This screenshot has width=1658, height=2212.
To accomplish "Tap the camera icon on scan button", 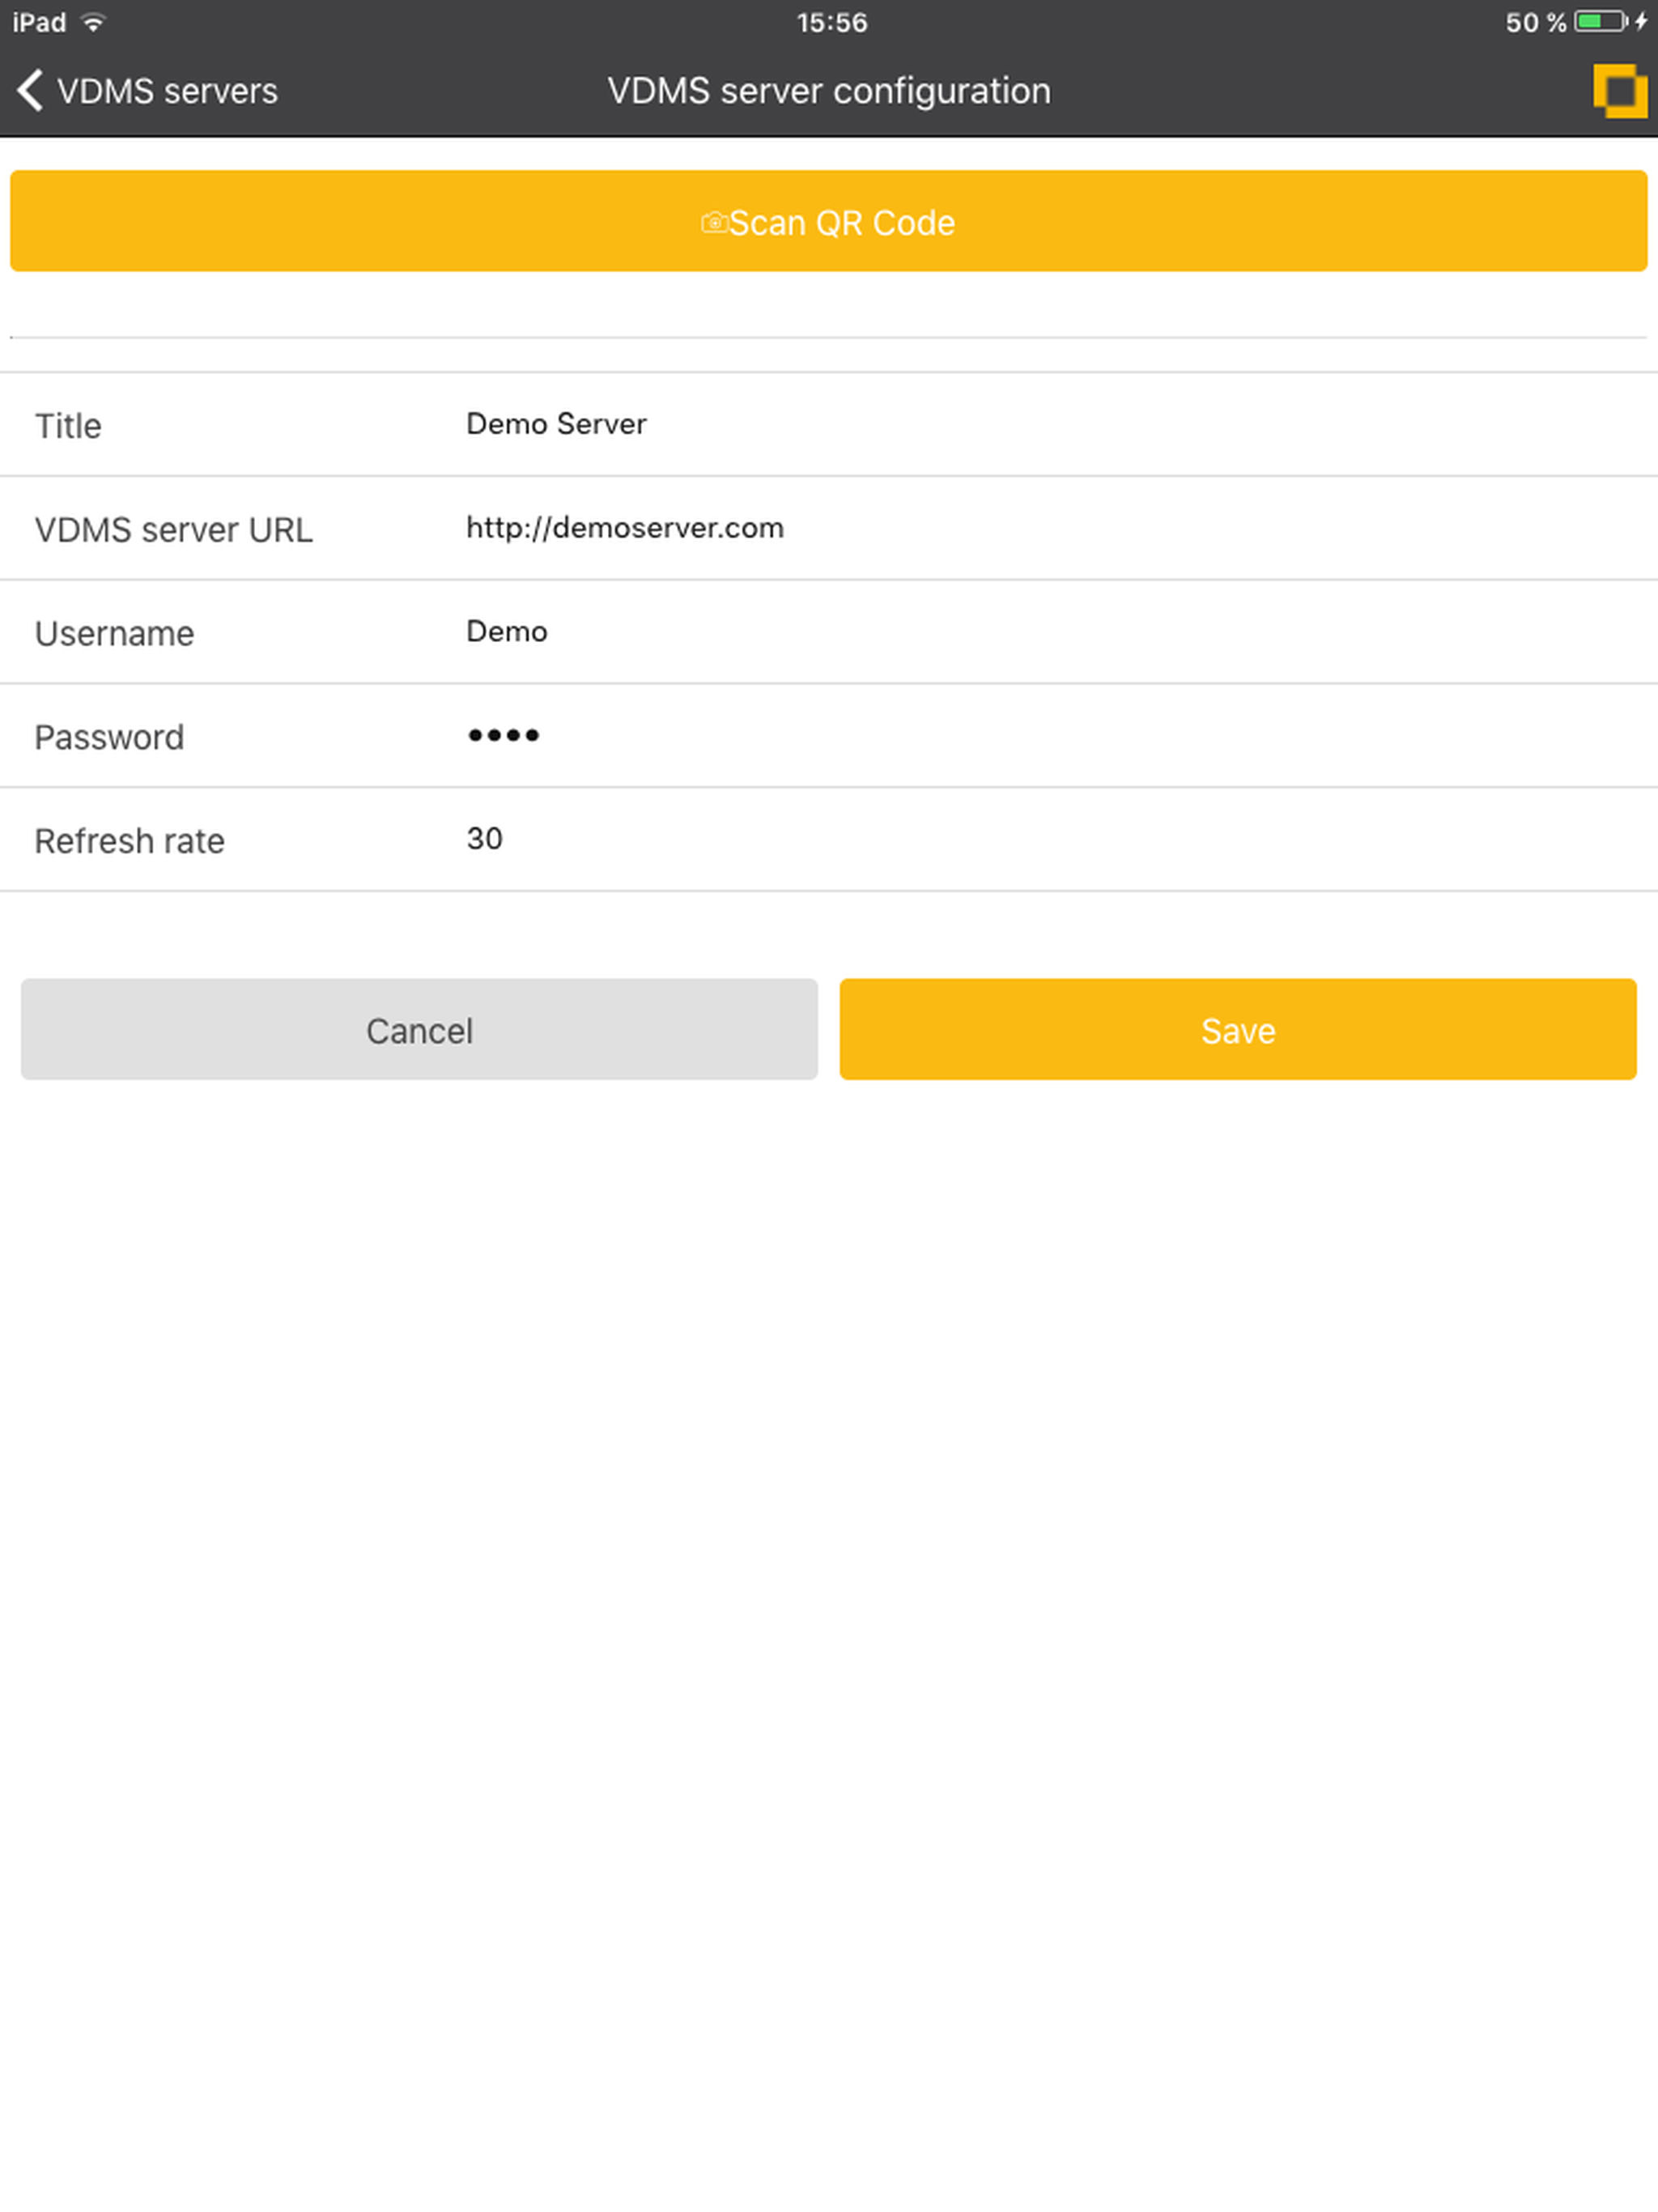I will coord(714,222).
